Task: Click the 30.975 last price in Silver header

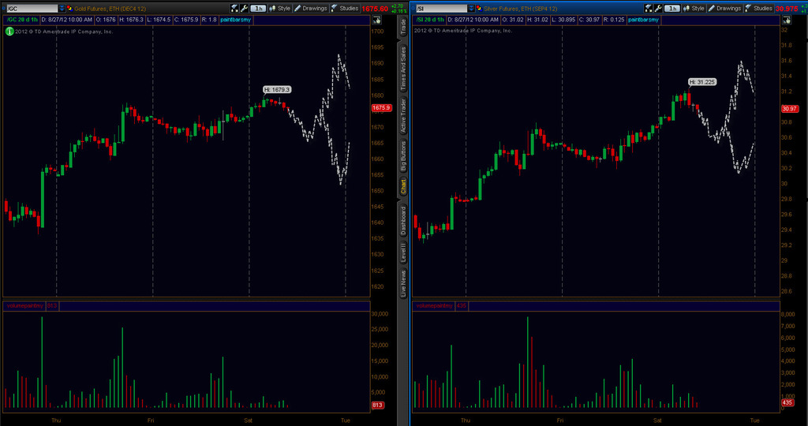Action: (787, 9)
